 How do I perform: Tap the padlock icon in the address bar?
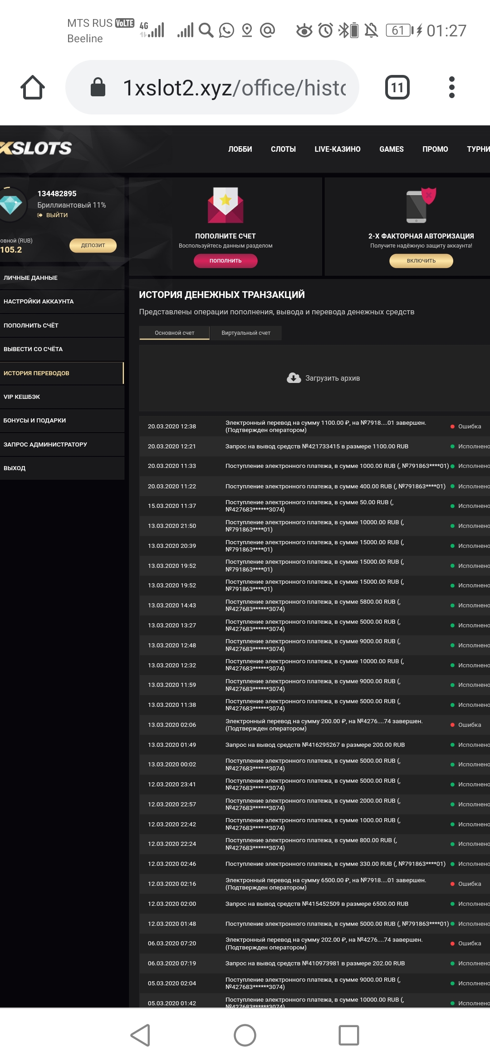(x=98, y=87)
